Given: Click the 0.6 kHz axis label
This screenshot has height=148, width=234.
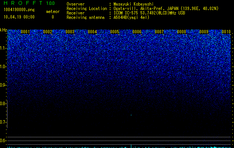Looking at the screenshot, I should coord(3,141).
